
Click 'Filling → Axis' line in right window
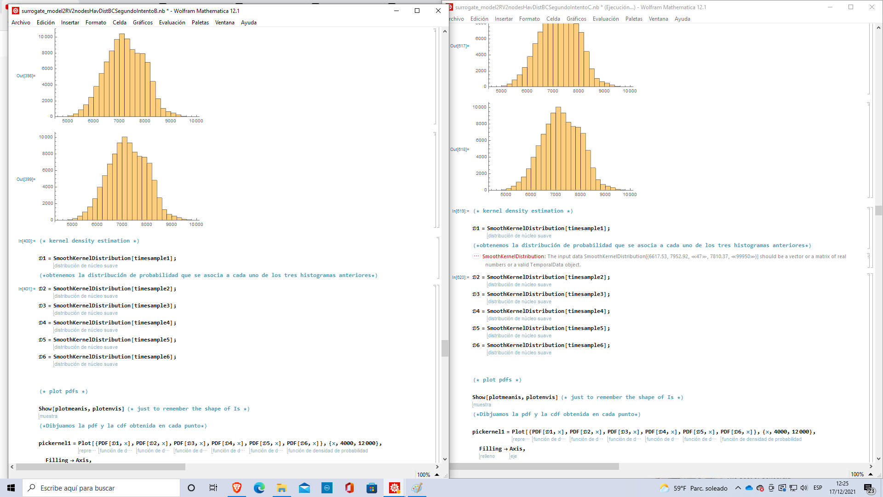click(502, 449)
